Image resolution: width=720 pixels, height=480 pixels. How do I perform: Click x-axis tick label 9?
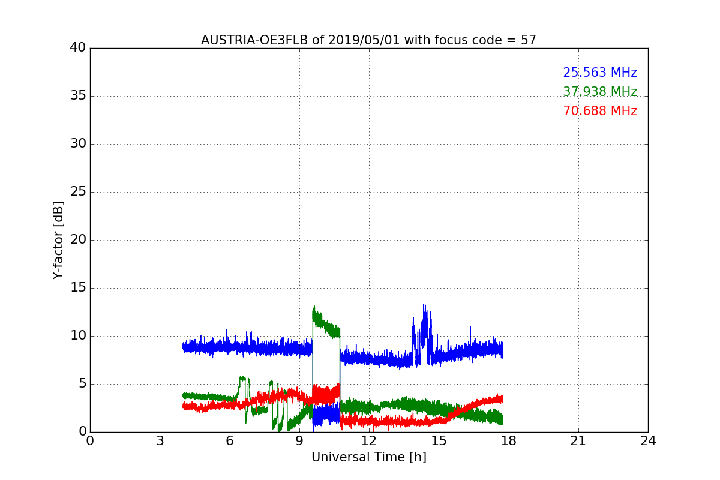(x=299, y=441)
